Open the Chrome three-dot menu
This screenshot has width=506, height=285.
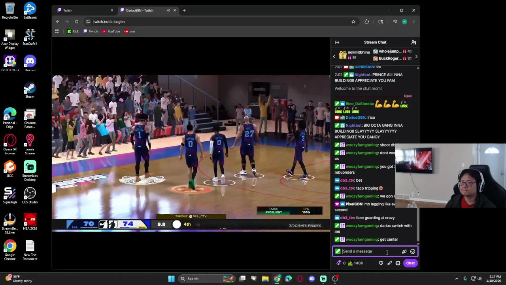pos(414,21)
